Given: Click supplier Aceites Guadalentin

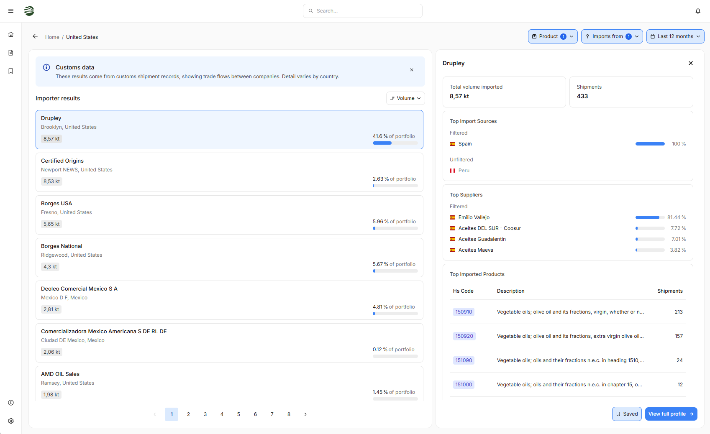Looking at the screenshot, I should click(x=482, y=239).
